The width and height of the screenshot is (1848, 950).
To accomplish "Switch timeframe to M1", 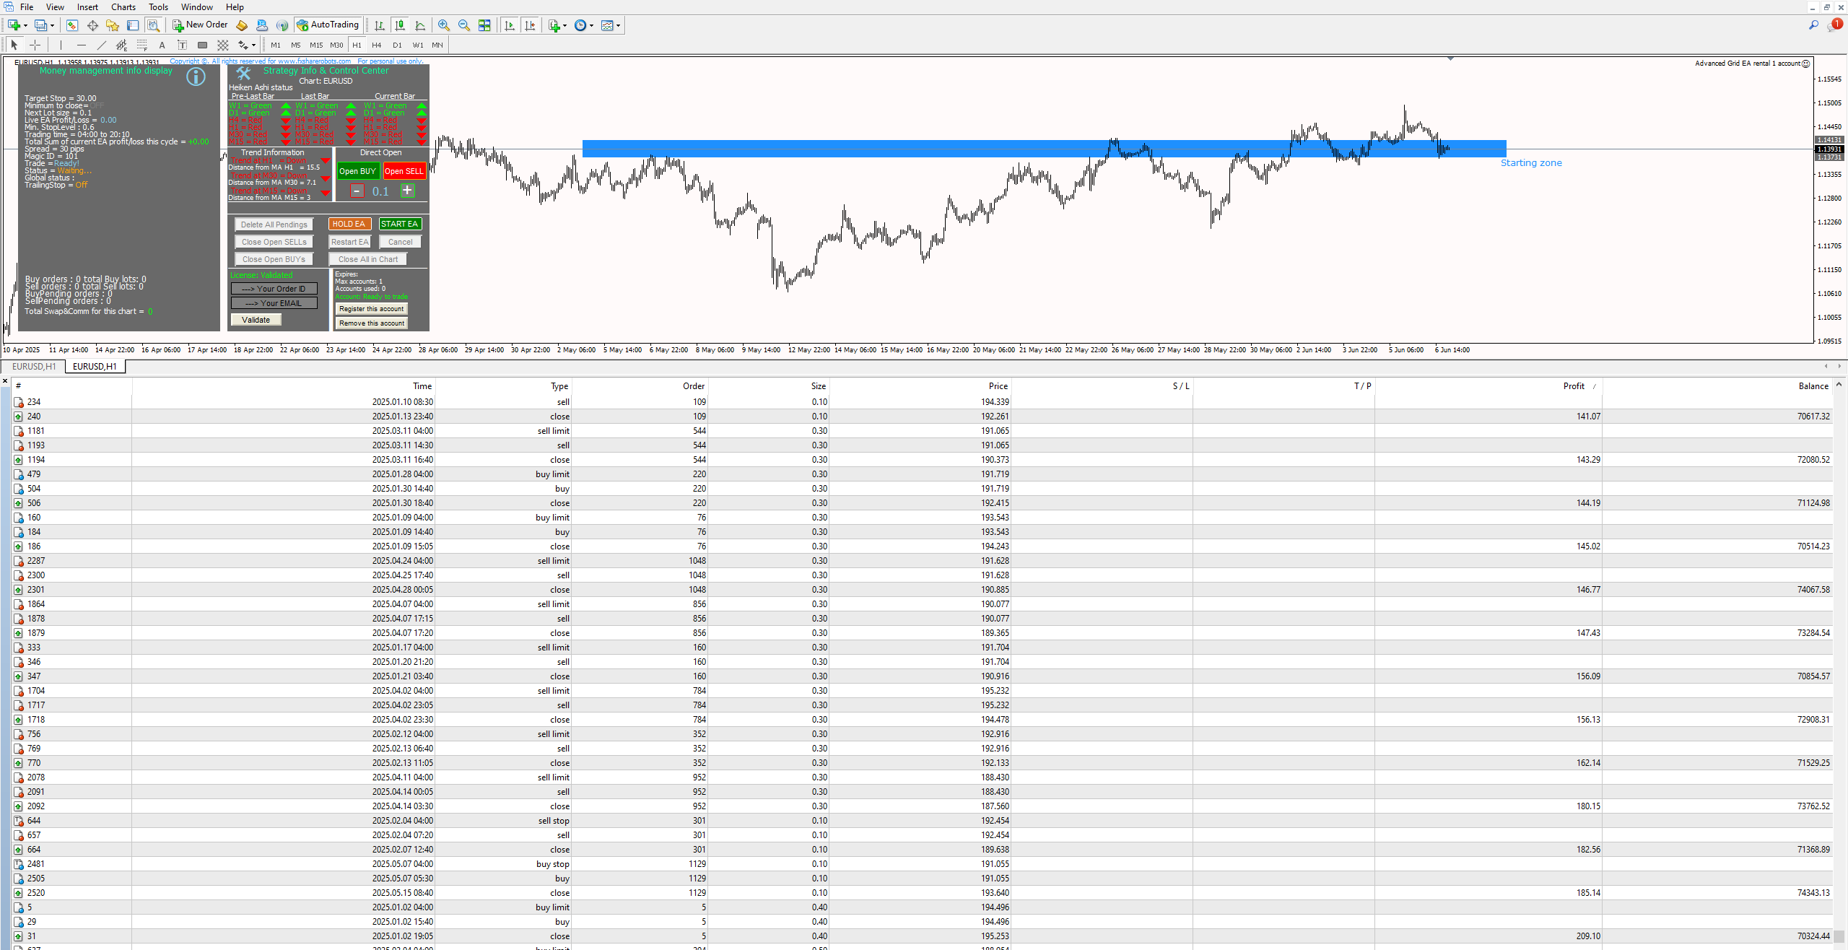I will click(x=275, y=45).
